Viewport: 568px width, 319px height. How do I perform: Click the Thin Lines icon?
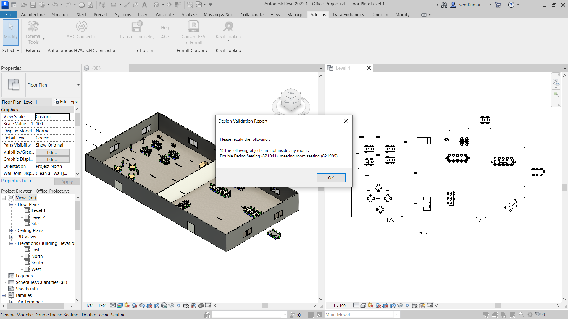(178, 5)
